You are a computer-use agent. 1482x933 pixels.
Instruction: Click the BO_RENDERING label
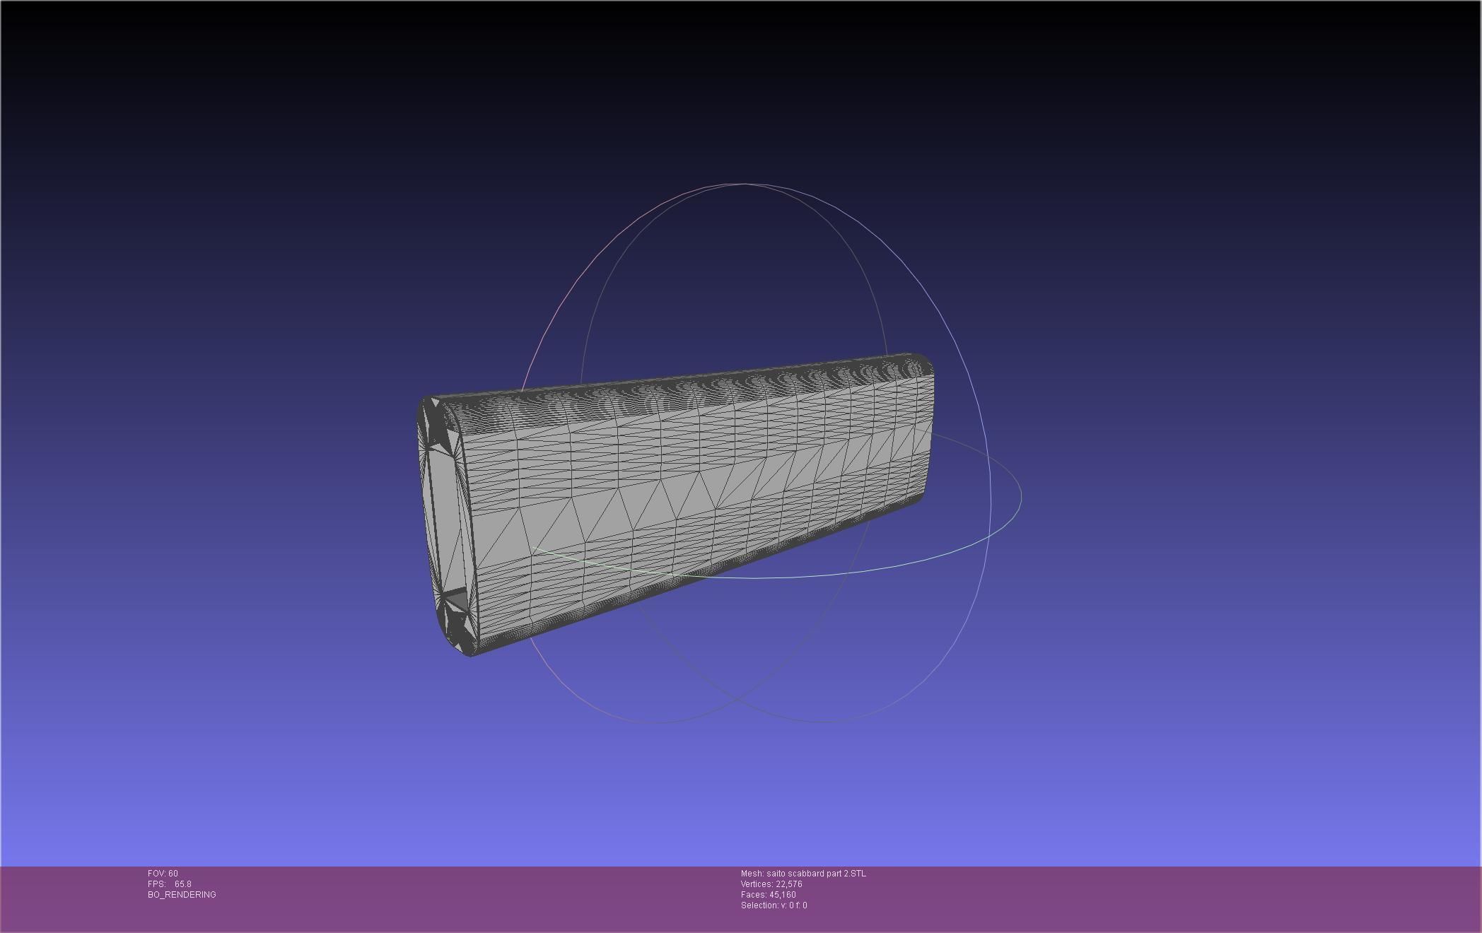point(182,895)
